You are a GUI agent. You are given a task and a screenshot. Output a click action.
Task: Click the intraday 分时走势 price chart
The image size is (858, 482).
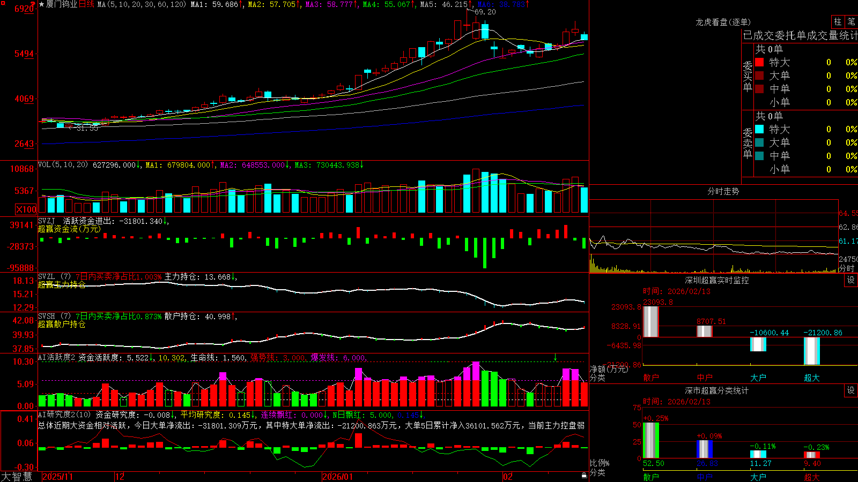point(714,236)
